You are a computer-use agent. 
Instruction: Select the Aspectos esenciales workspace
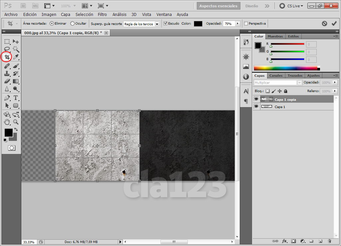click(218, 6)
